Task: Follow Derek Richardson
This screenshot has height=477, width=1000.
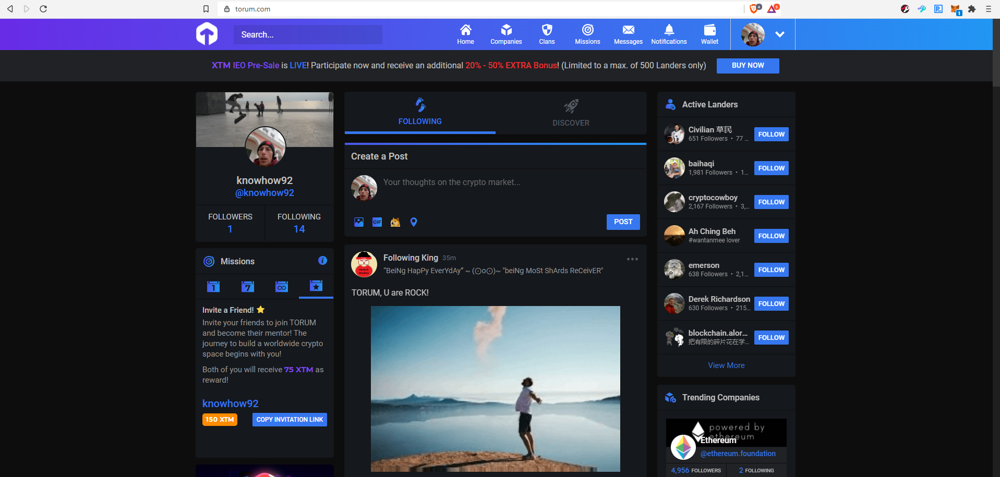Action: point(771,304)
